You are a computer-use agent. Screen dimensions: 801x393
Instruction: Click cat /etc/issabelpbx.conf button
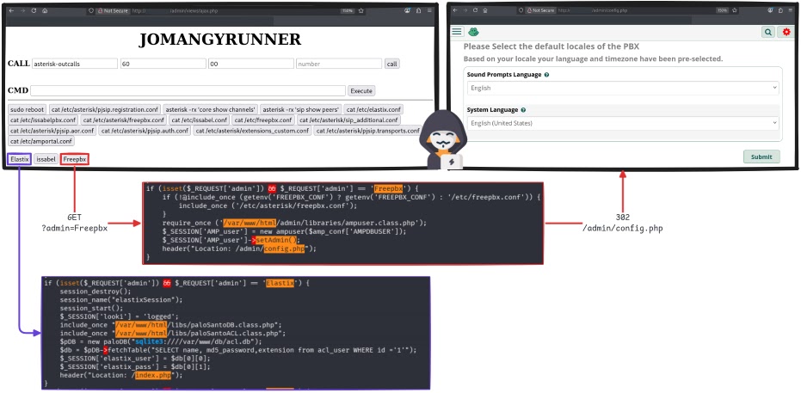(43, 120)
